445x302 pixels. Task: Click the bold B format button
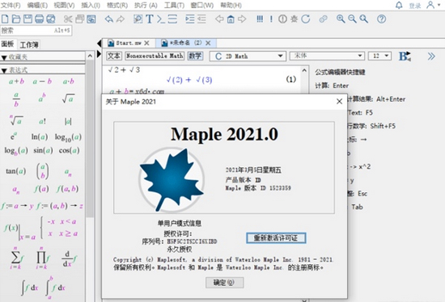(405, 56)
